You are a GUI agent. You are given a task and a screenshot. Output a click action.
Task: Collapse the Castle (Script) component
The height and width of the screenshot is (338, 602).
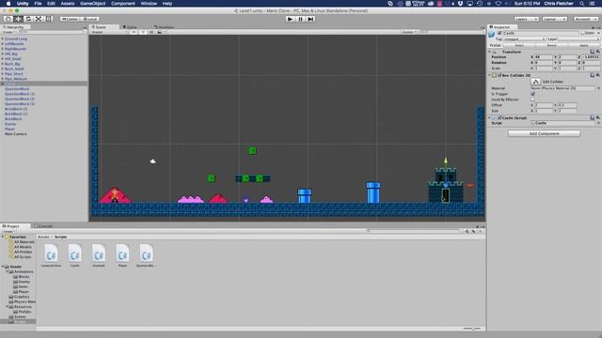click(x=489, y=117)
